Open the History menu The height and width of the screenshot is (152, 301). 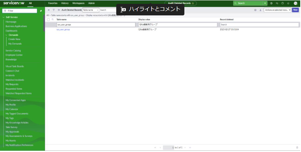(65, 3)
